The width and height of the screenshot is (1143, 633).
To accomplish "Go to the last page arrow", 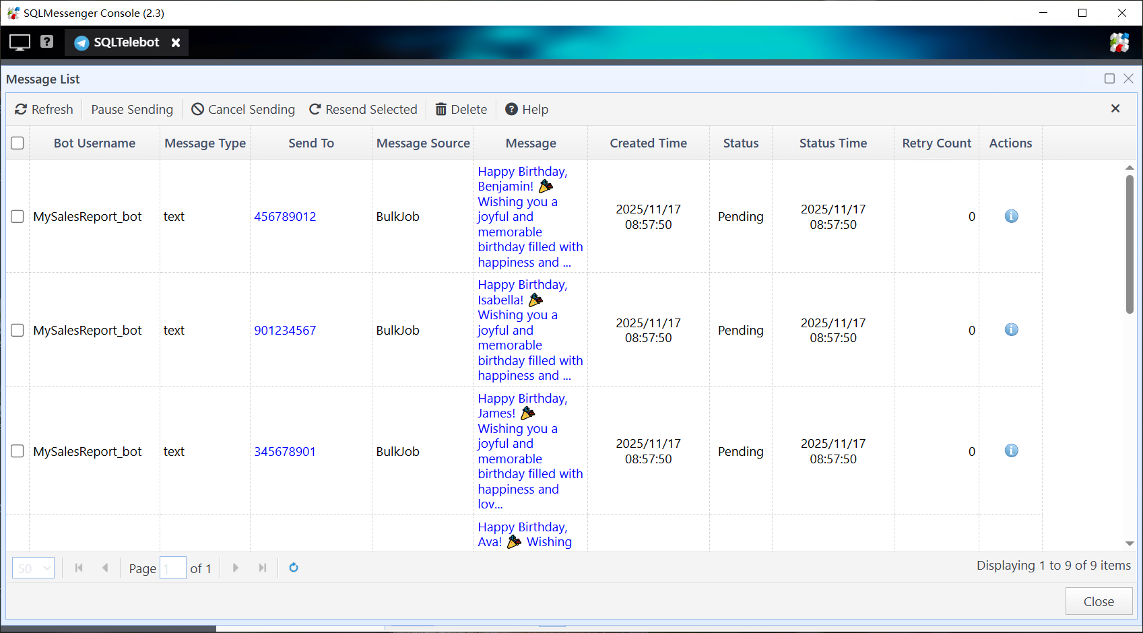I will [x=263, y=568].
